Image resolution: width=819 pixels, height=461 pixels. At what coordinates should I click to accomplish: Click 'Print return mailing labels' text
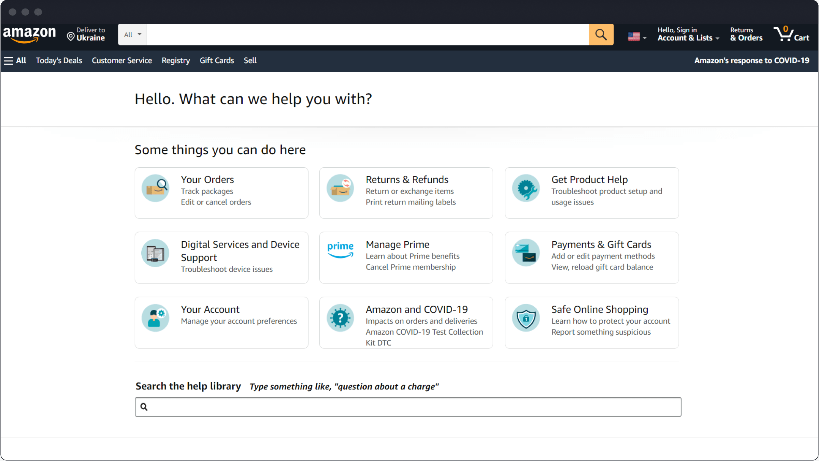(x=411, y=202)
